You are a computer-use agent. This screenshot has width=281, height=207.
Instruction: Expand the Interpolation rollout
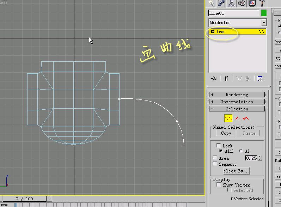pos(237,102)
